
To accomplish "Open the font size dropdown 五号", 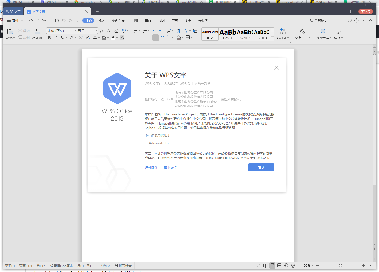I will pos(88,31).
